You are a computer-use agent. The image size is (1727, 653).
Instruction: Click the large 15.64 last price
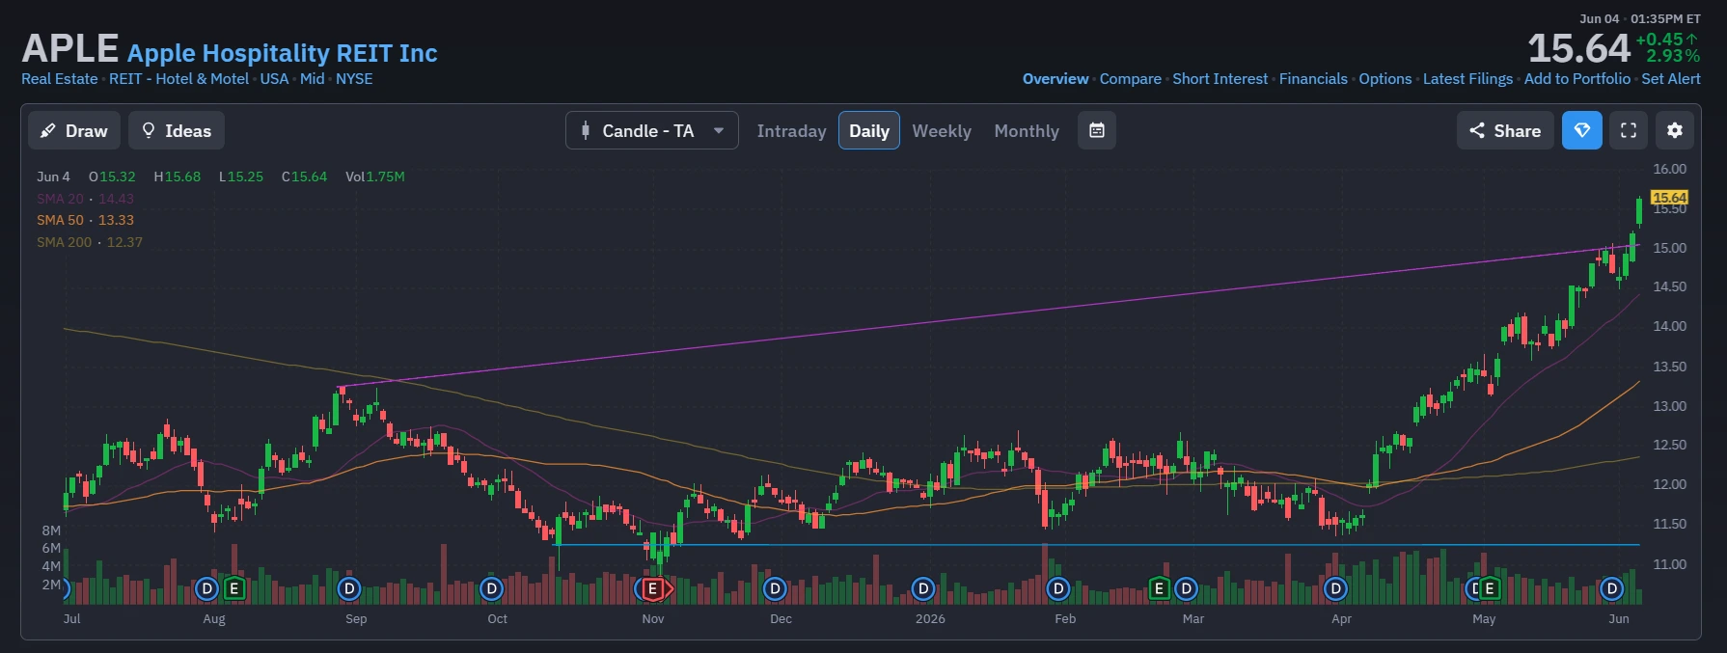(1578, 48)
